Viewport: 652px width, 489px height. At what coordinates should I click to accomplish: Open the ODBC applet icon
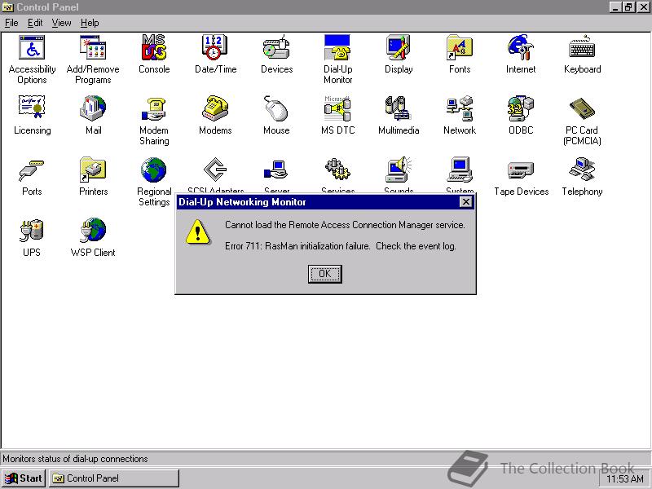click(x=521, y=108)
